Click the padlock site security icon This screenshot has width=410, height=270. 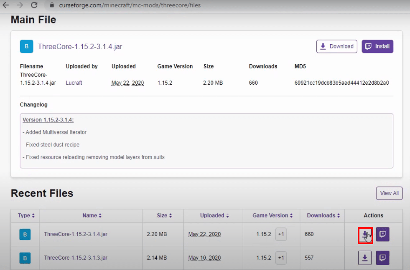[x=52, y=5]
